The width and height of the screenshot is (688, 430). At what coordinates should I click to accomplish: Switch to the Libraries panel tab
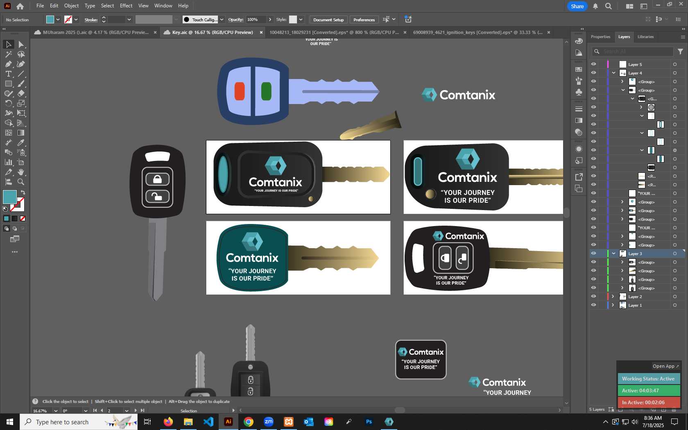click(645, 37)
